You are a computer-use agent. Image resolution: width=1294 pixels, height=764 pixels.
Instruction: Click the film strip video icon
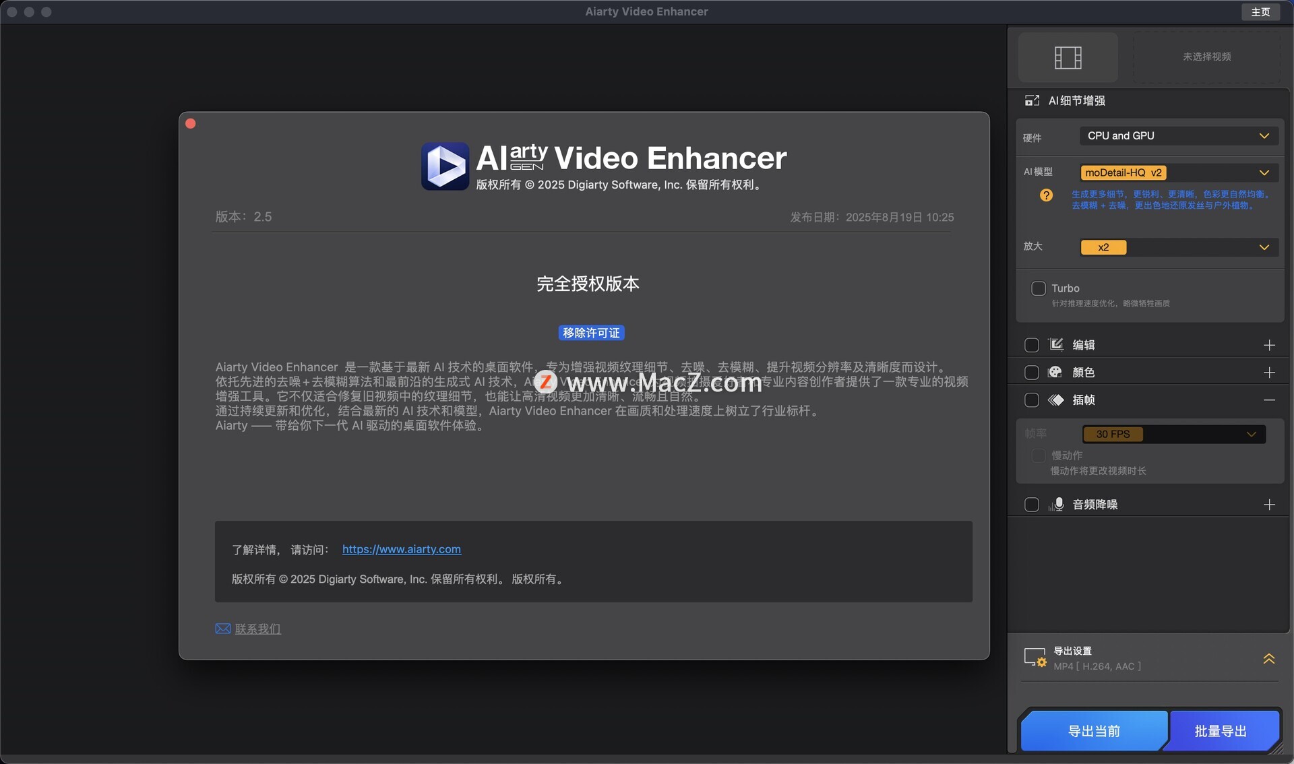pyautogui.click(x=1068, y=57)
